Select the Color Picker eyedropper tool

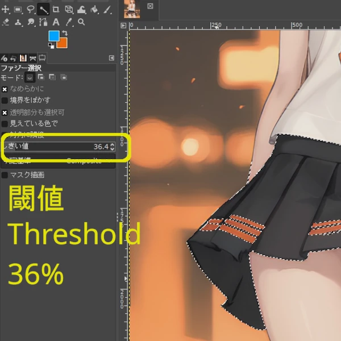69,22
